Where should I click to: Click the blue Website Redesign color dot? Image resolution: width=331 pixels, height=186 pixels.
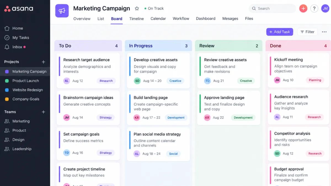7,90
